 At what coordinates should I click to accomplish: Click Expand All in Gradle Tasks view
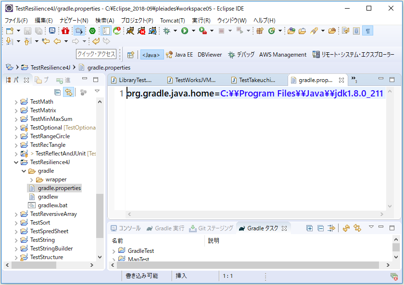[x=309, y=228]
